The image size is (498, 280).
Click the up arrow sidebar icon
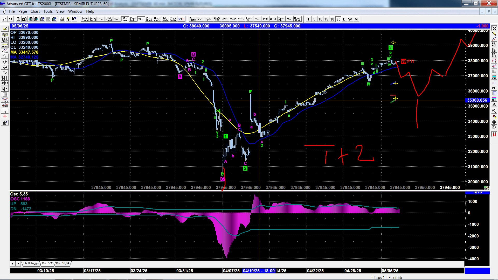5,56
